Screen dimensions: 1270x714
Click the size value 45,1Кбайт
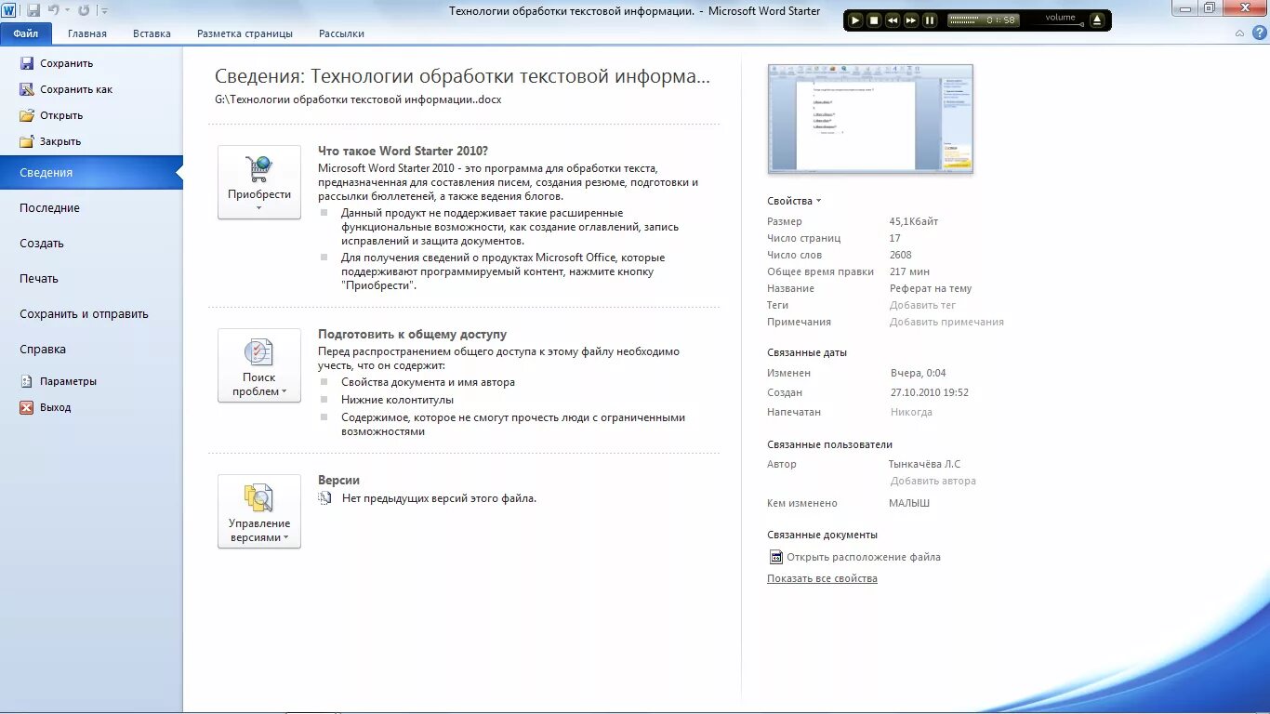[x=914, y=221]
